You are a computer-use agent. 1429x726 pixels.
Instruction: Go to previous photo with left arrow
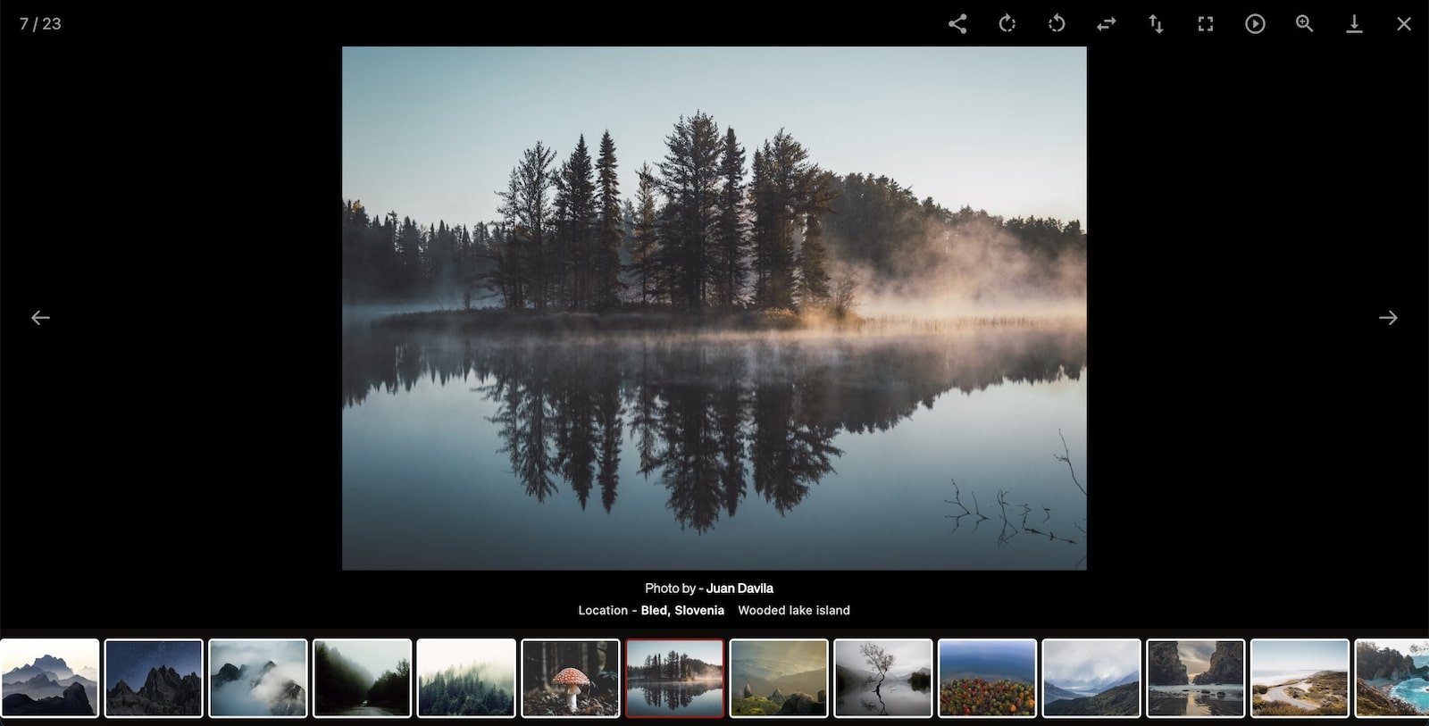tap(40, 318)
